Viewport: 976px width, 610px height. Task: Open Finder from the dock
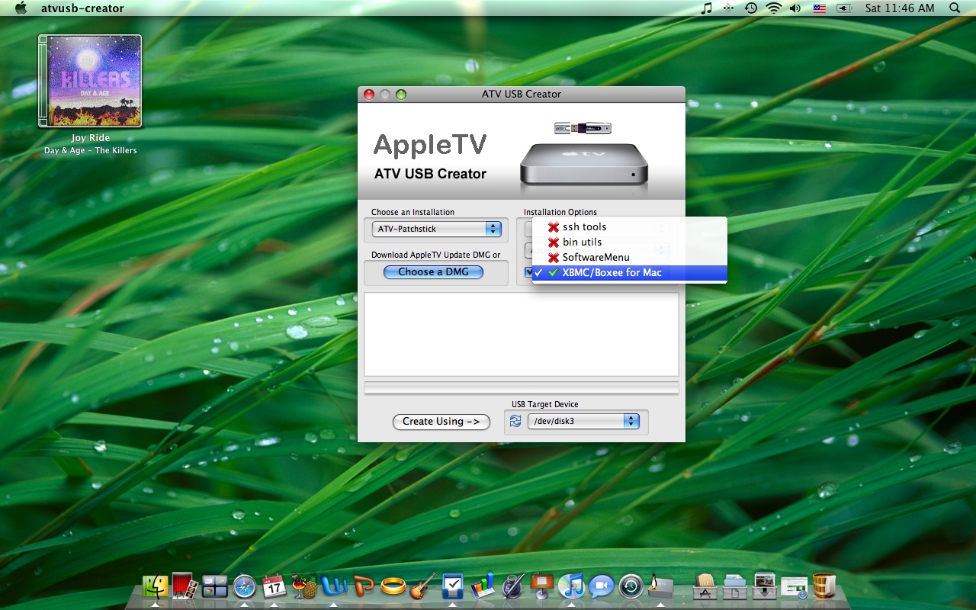click(x=155, y=586)
